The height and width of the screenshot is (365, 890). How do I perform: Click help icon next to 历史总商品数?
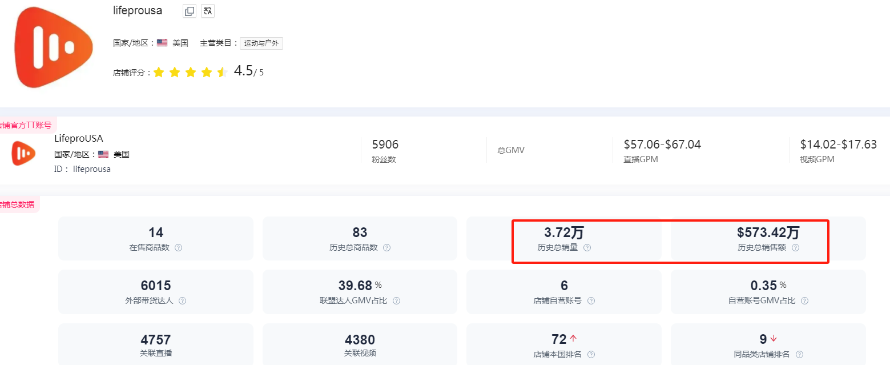(386, 248)
